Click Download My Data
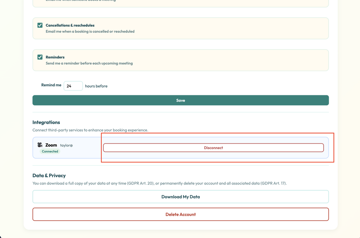The image size is (360, 238). (x=181, y=197)
